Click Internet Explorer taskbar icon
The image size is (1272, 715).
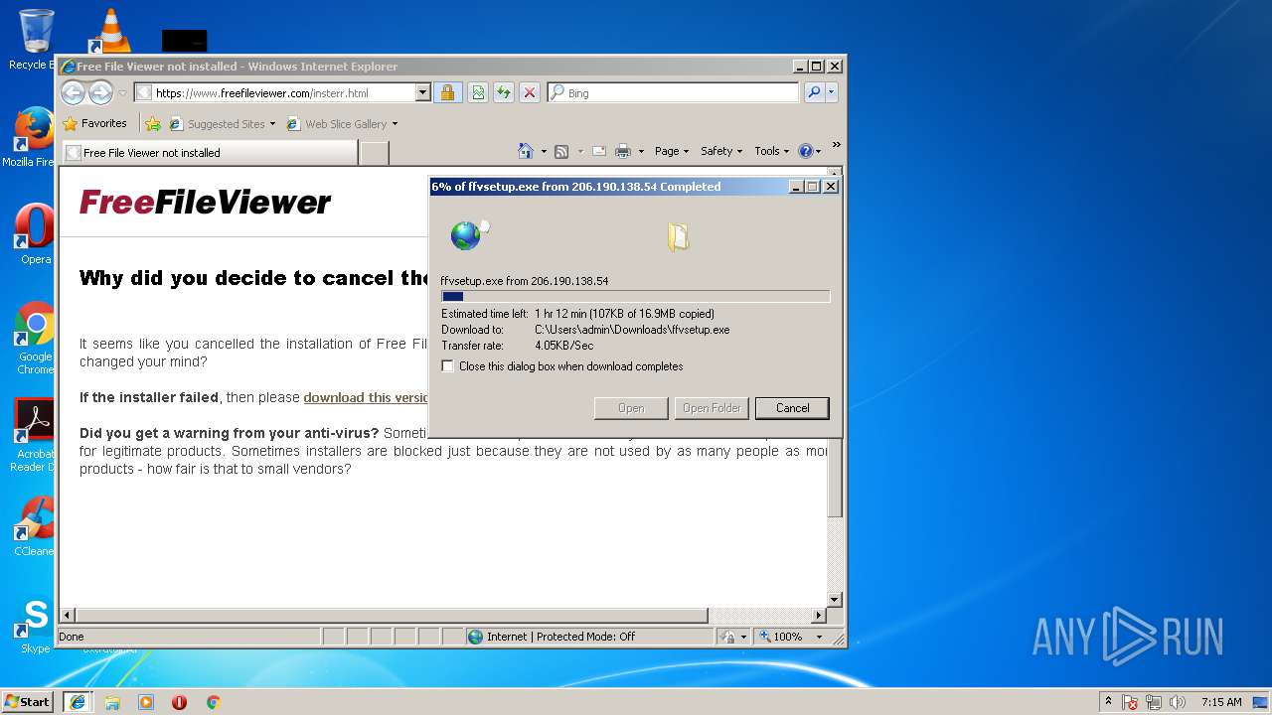[x=78, y=702]
